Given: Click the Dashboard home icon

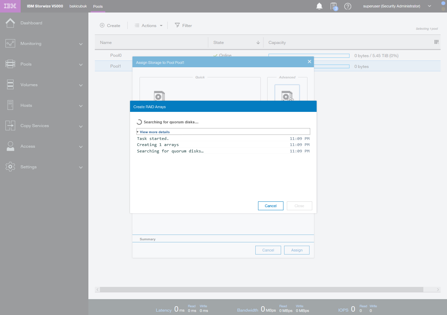Looking at the screenshot, I should point(10,23).
